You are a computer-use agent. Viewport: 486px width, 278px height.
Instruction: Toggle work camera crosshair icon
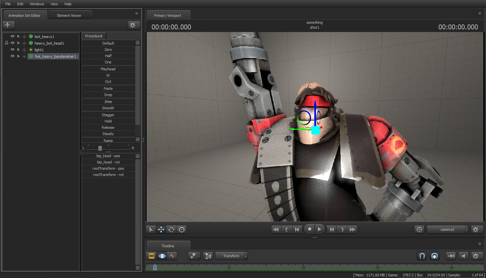click(419, 229)
